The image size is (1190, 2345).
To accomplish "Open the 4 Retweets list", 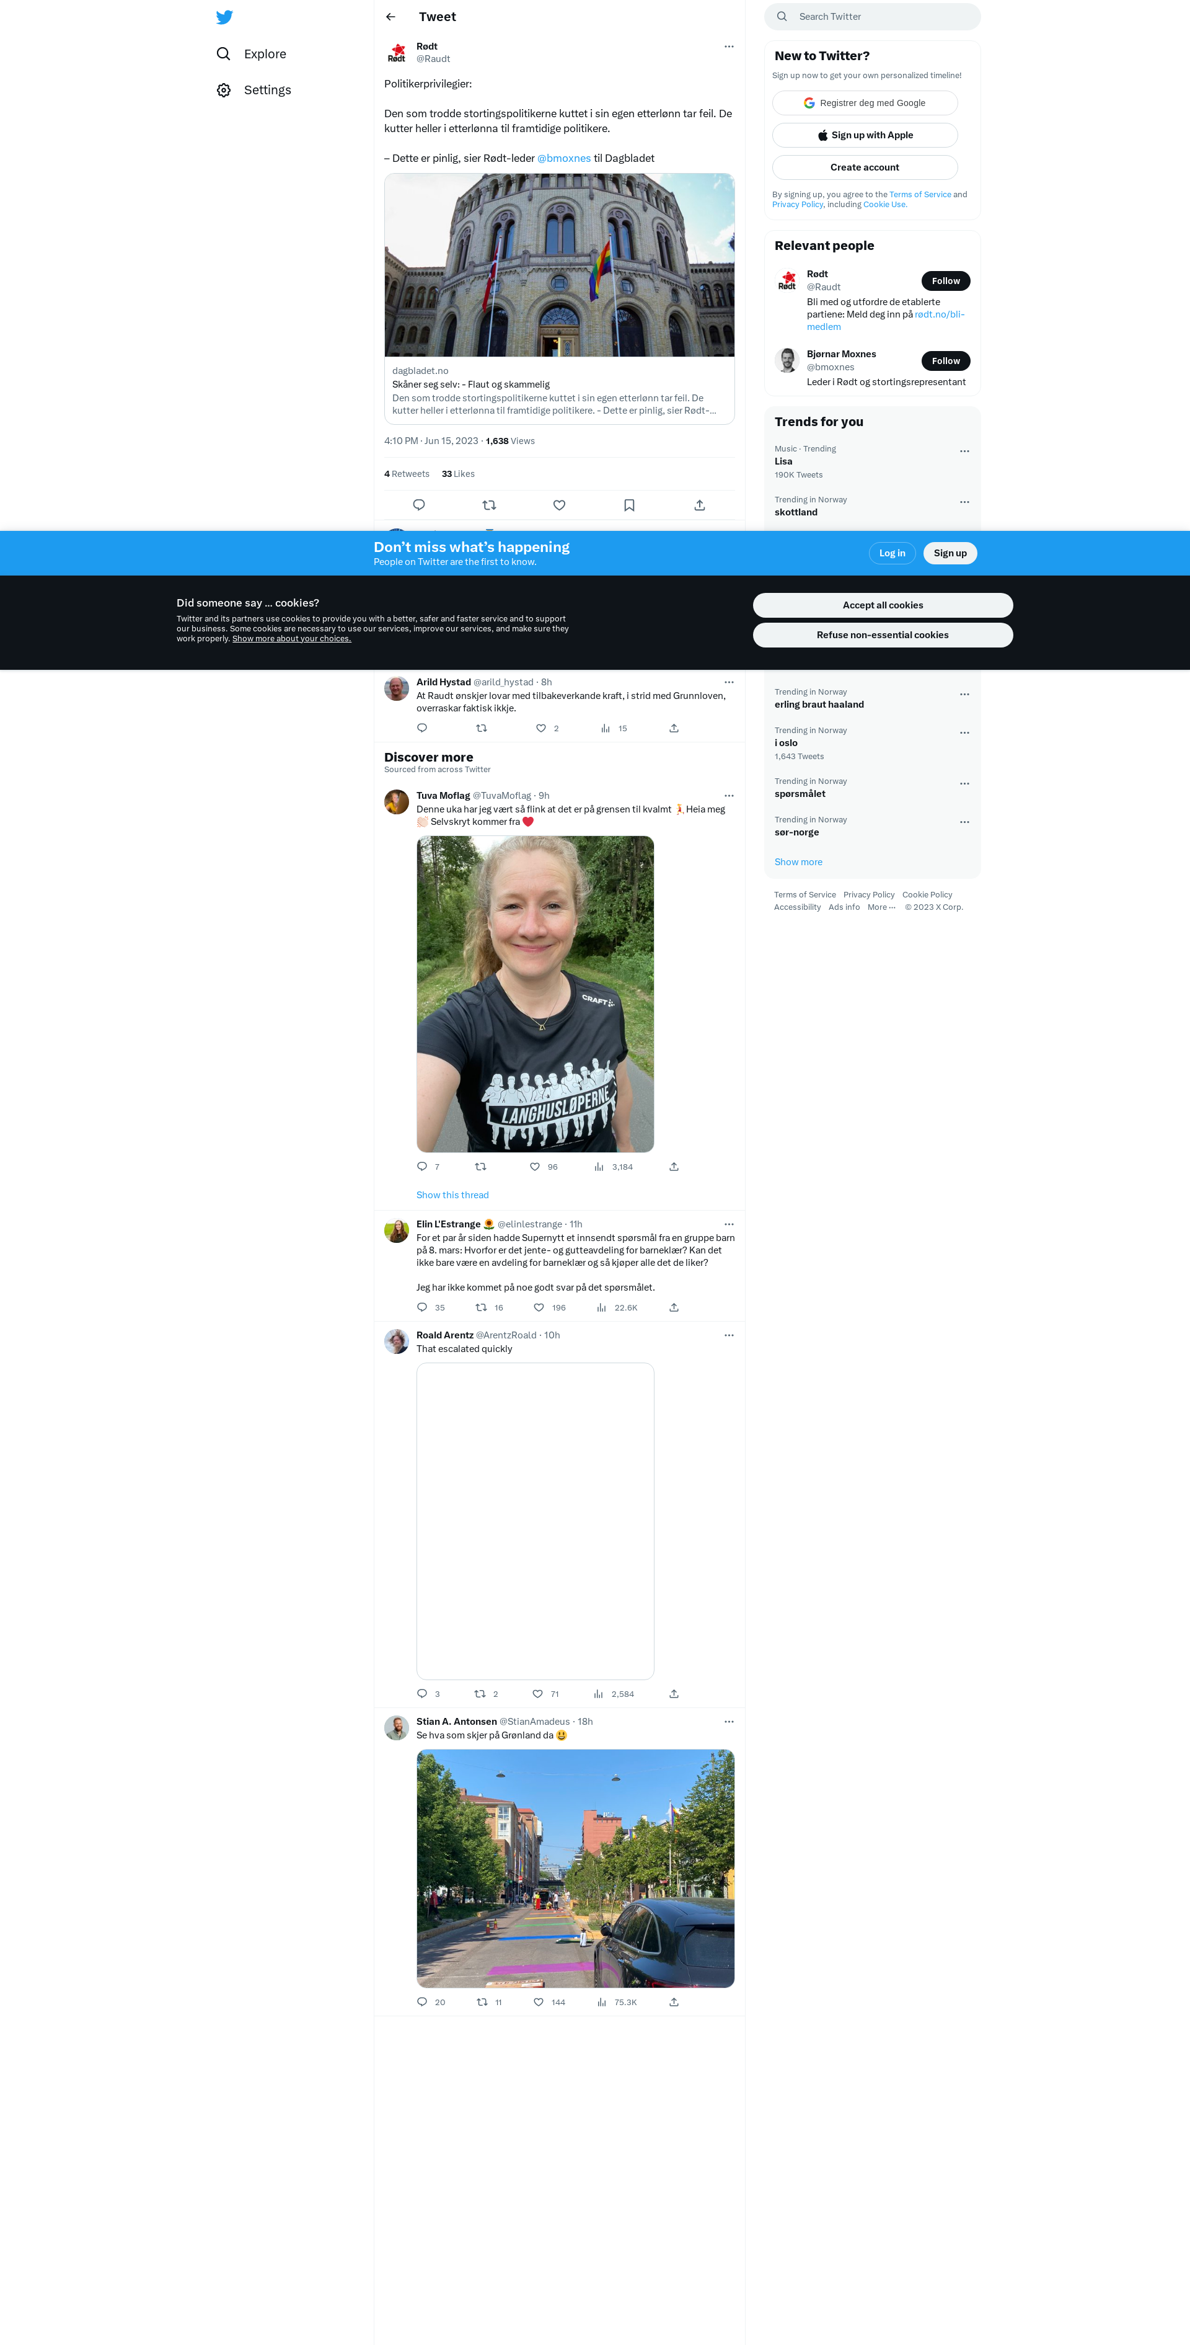I will (x=407, y=474).
